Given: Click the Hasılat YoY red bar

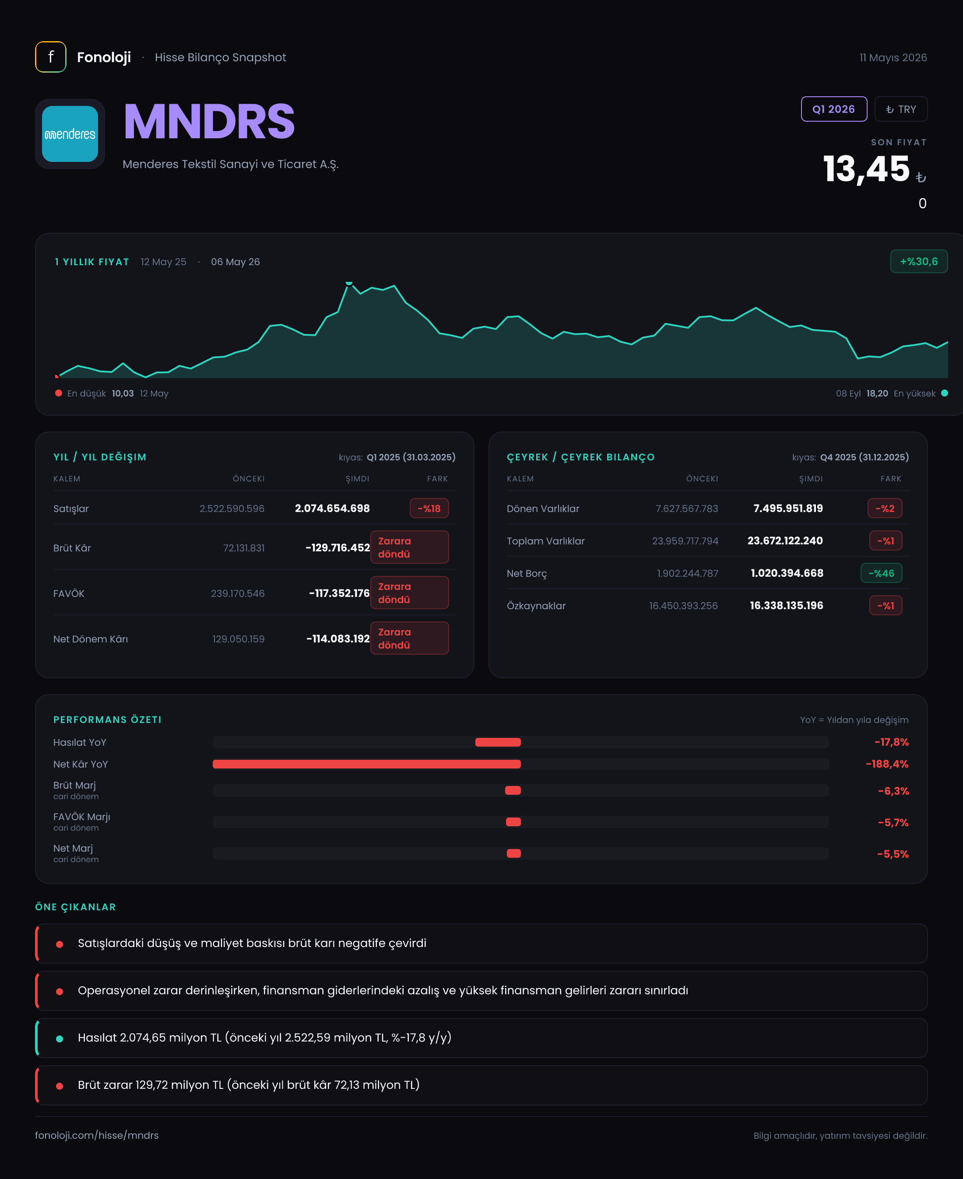Looking at the screenshot, I should coord(498,742).
